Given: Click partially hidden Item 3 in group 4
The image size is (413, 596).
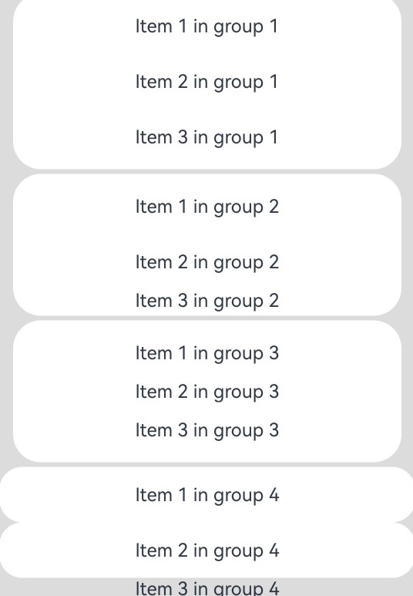Looking at the screenshot, I should 207,588.
